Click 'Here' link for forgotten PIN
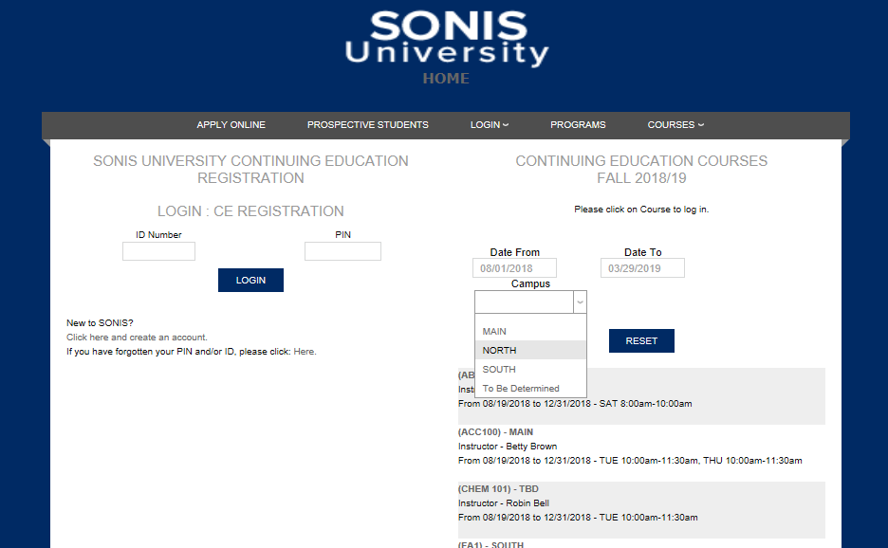The image size is (888, 548). click(x=304, y=352)
